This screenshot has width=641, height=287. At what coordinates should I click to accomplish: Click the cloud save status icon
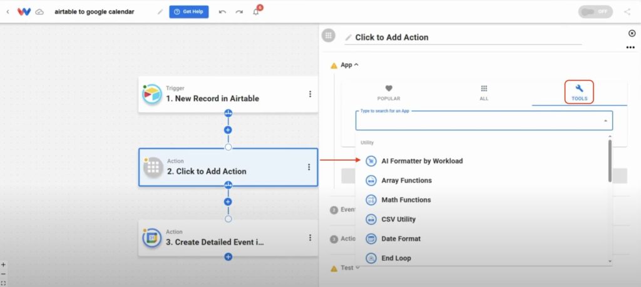(39, 12)
